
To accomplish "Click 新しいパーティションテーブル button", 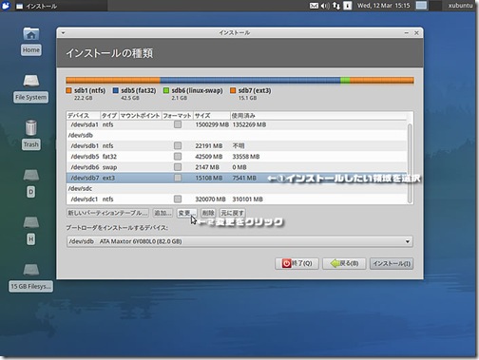I will (107, 213).
